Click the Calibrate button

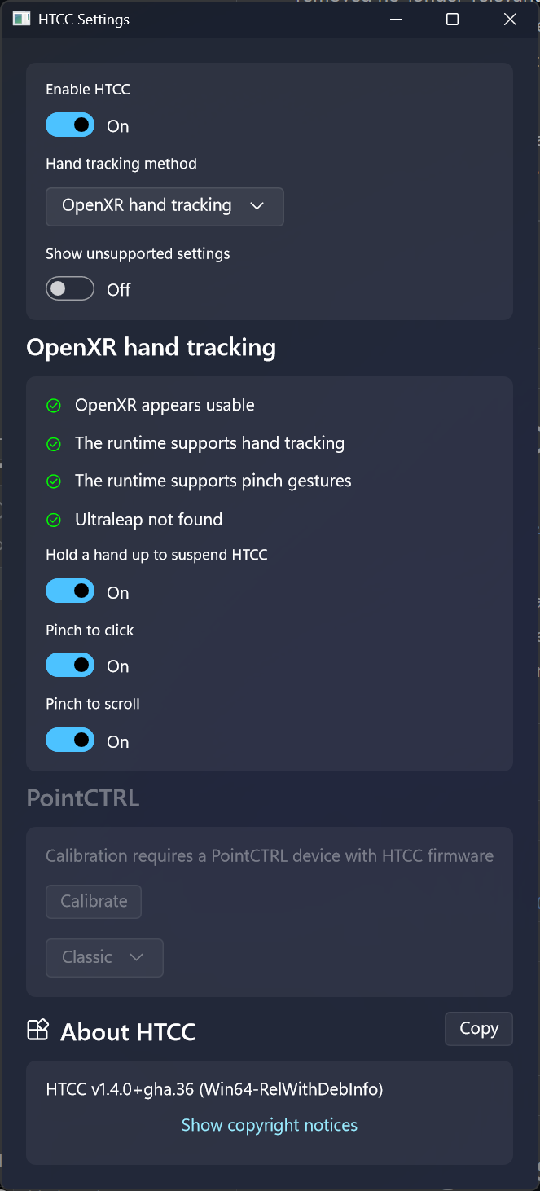pyautogui.click(x=94, y=901)
